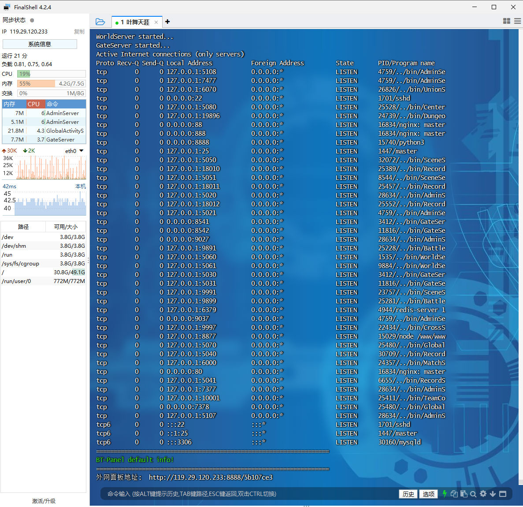Image resolution: width=523 pixels, height=507 pixels.
Task: Open the 选项 options button
Action: (429, 494)
